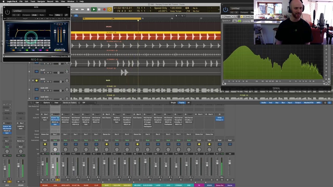Open the Editor view dropdown in the plugin header

tap(58, 15)
